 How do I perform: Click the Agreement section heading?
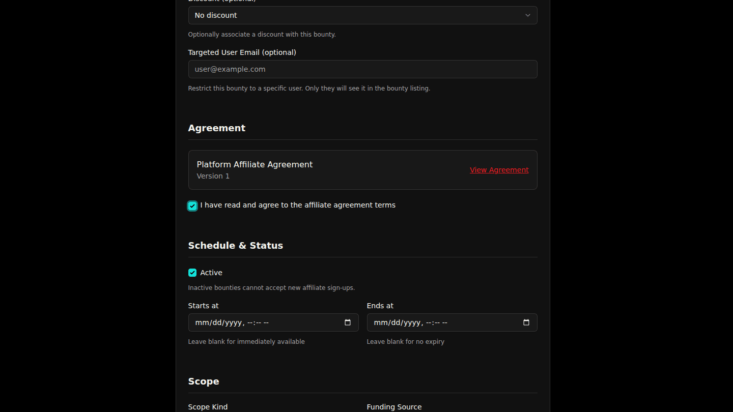[x=216, y=128]
